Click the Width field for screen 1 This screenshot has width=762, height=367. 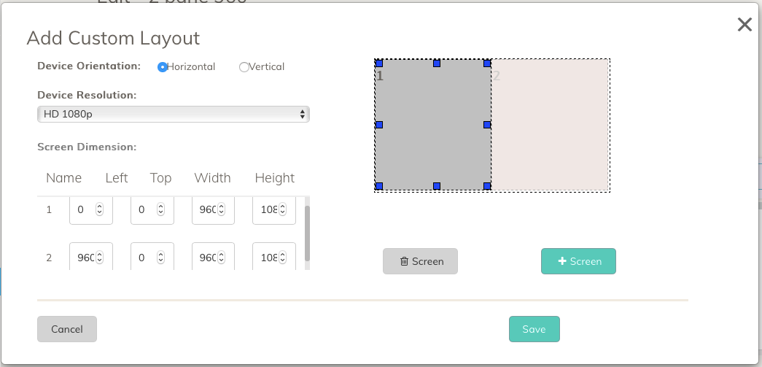pyautogui.click(x=214, y=210)
